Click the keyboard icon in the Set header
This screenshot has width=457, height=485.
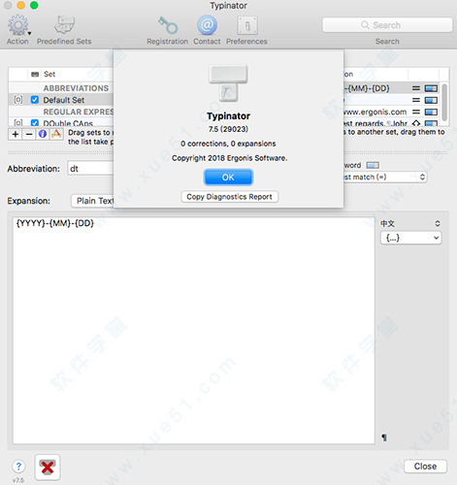coord(35,75)
